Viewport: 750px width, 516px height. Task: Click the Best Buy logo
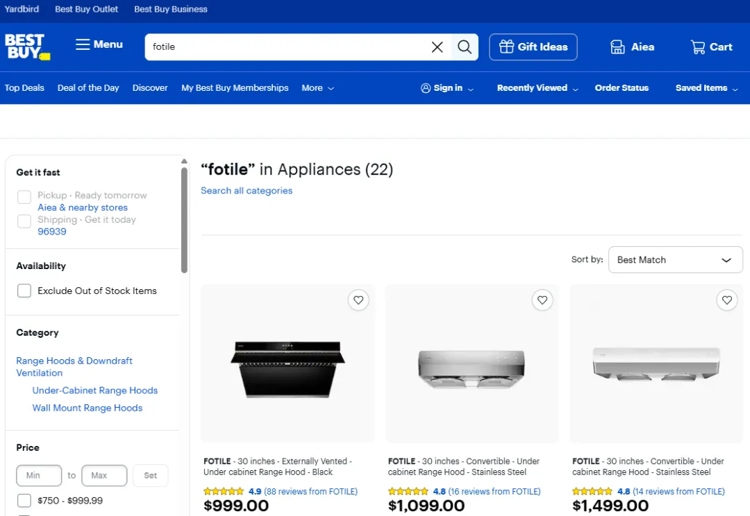tap(27, 46)
